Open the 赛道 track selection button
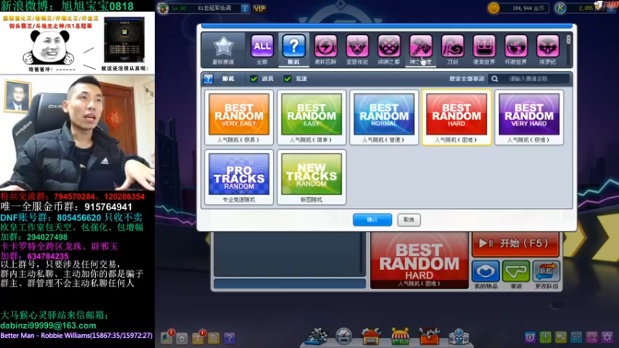This screenshot has height=348, width=619. point(516,275)
